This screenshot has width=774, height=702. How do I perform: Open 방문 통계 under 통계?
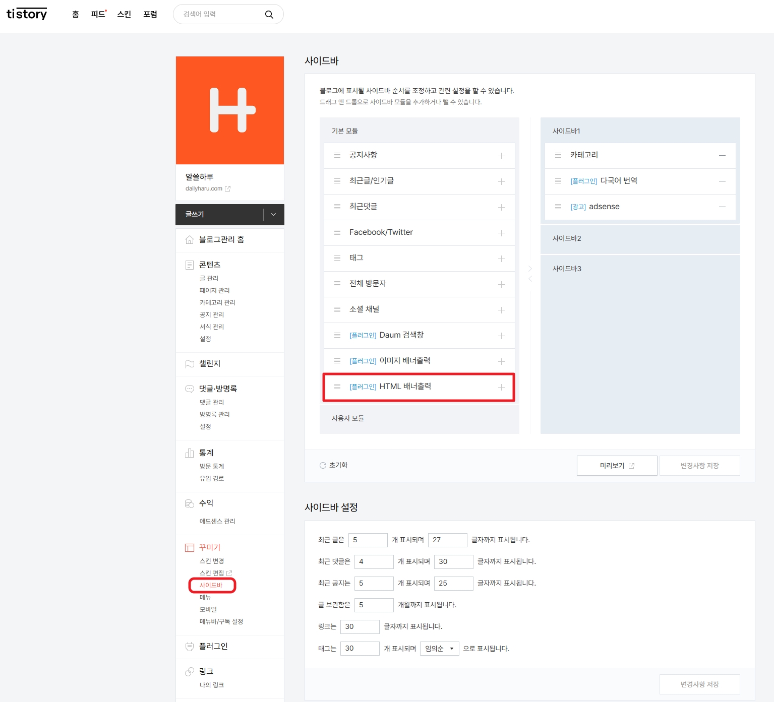[x=212, y=467]
